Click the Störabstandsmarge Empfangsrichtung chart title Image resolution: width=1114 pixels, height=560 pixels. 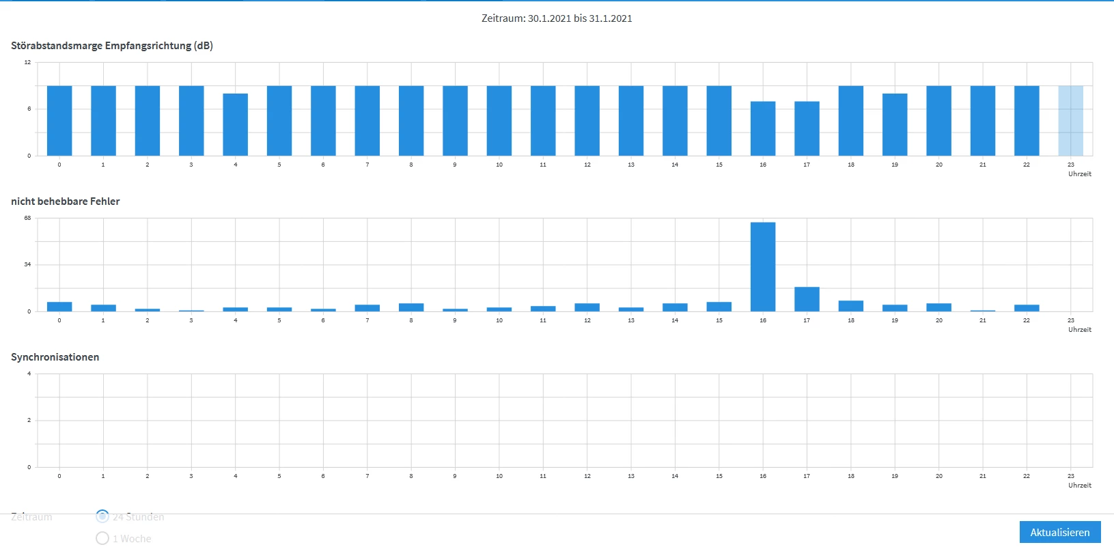coord(112,46)
